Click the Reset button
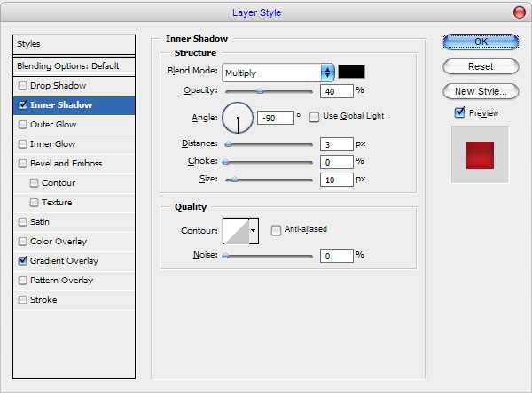Screen dimensions: 532x393 coord(480,65)
